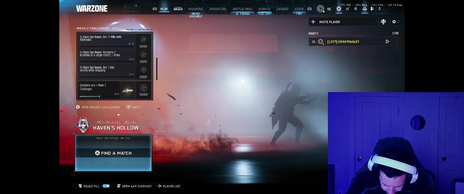Click rank emblem next to UhhhTistic21

[x=321, y=41]
